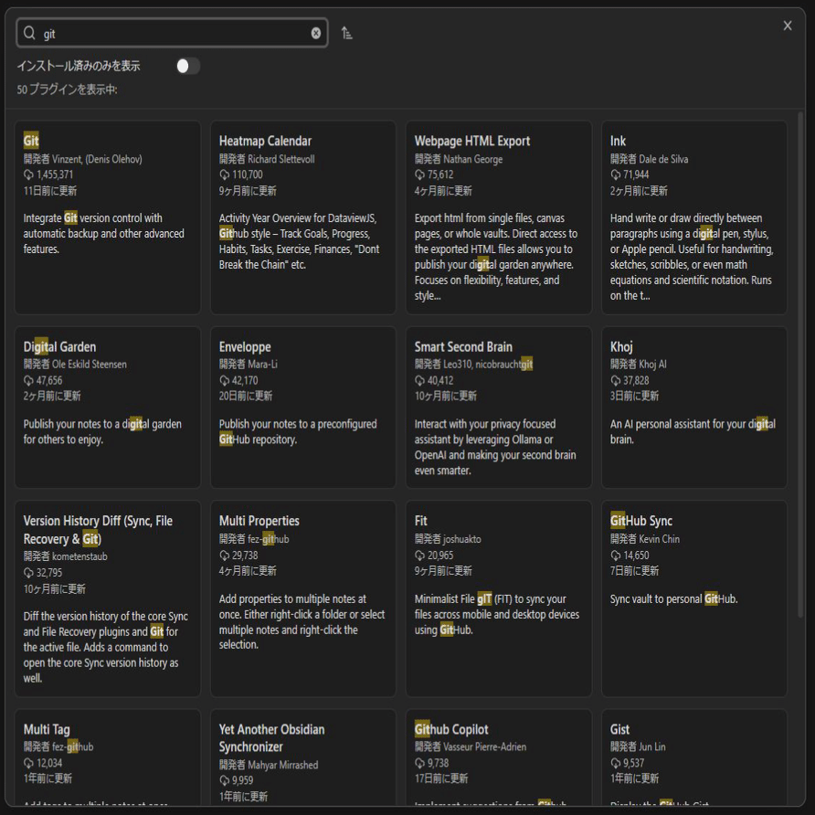Click Khoj's '3日前に更新' update text

(634, 396)
